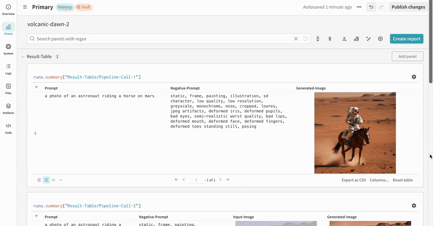Collapse the Result-Table section

[23, 57]
